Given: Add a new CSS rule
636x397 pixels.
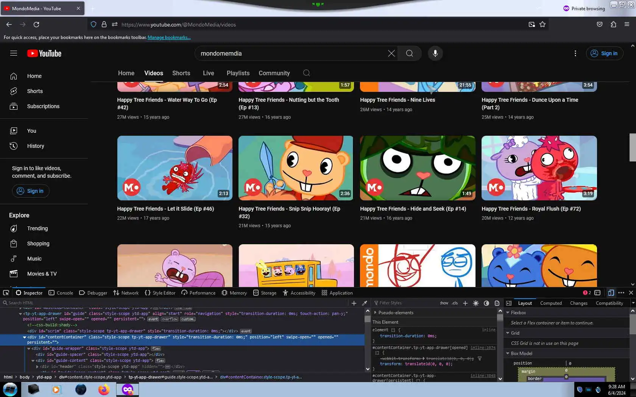Looking at the screenshot, I should coord(465,303).
